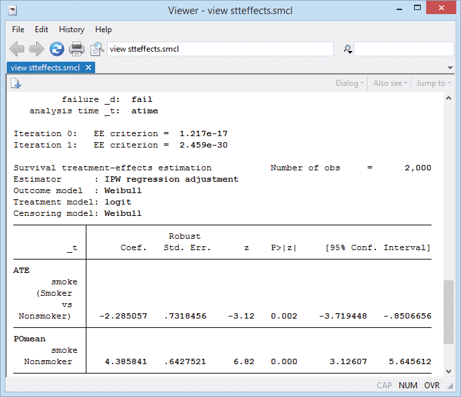Click the 'Robust Std. Err.' column header
Image resolution: width=461 pixels, height=397 pixels.
187,242
